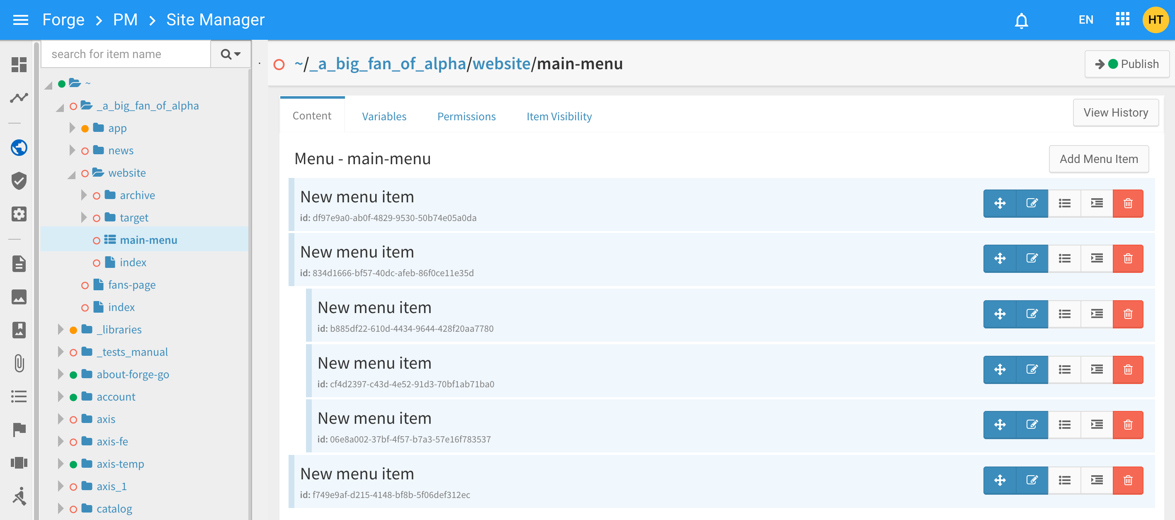Click list icon for item b885df22
The image size is (1175, 520).
coord(1064,314)
